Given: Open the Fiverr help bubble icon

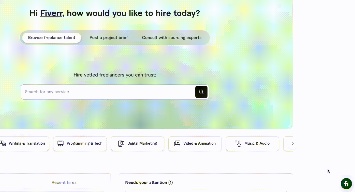Looking at the screenshot, I should pyautogui.click(x=346, y=184).
